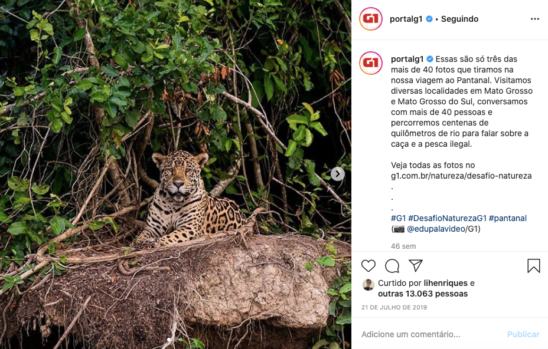The image size is (548, 349).
Task: Open #G1 hashtag link
Action: pyautogui.click(x=398, y=218)
